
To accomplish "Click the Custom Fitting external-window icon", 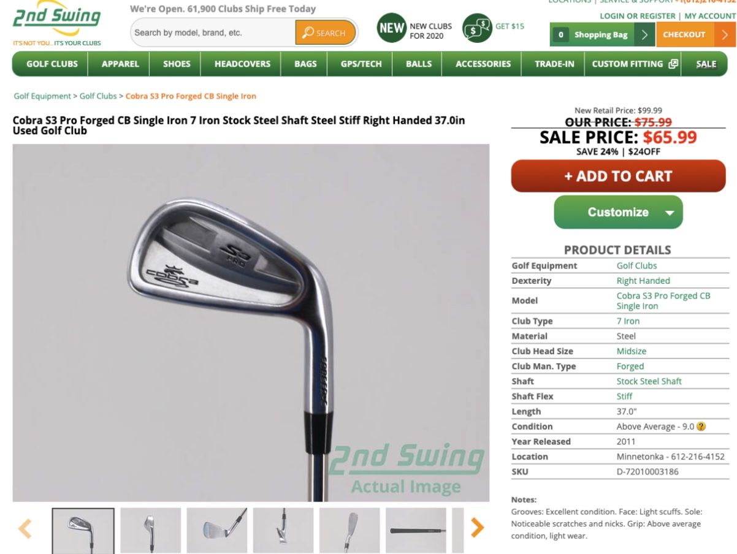I will (x=673, y=64).
